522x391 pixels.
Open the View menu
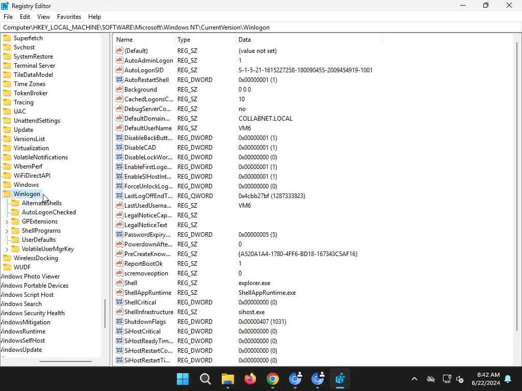point(43,17)
